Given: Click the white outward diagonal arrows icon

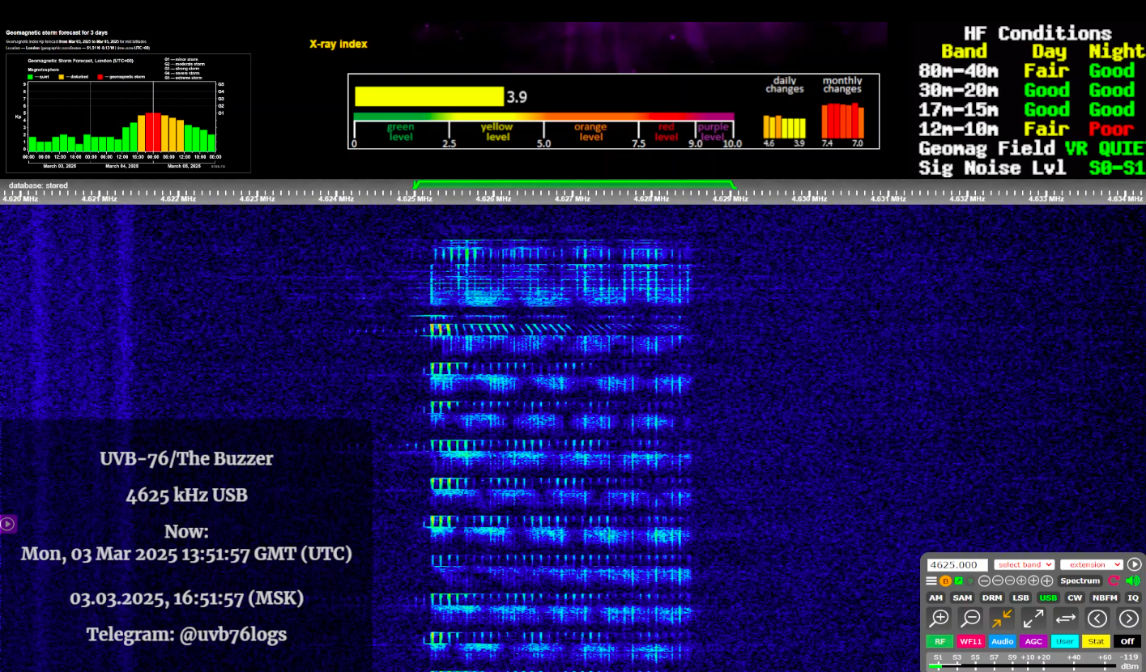Looking at the screenshot, I should [1033, 619].
